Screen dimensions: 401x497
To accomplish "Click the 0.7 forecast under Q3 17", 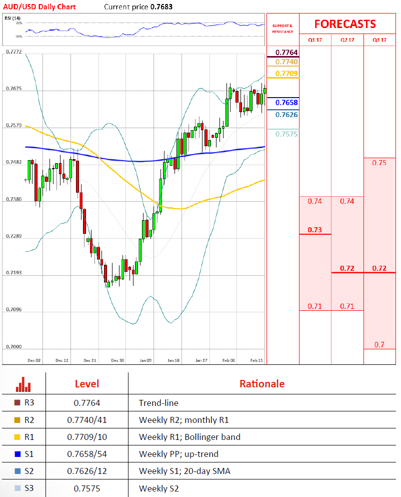I will [379, 344].
